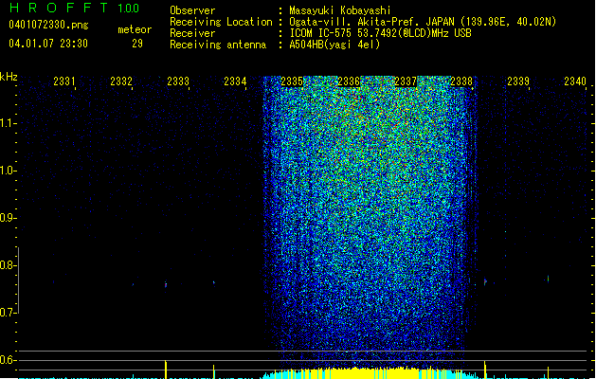Select the observer name Masayuki Kobayashi

click(340, 10)
